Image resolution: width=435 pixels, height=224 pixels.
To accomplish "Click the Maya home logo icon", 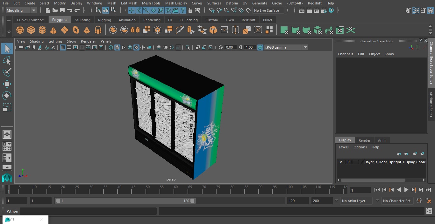I will tap(7, 177).
